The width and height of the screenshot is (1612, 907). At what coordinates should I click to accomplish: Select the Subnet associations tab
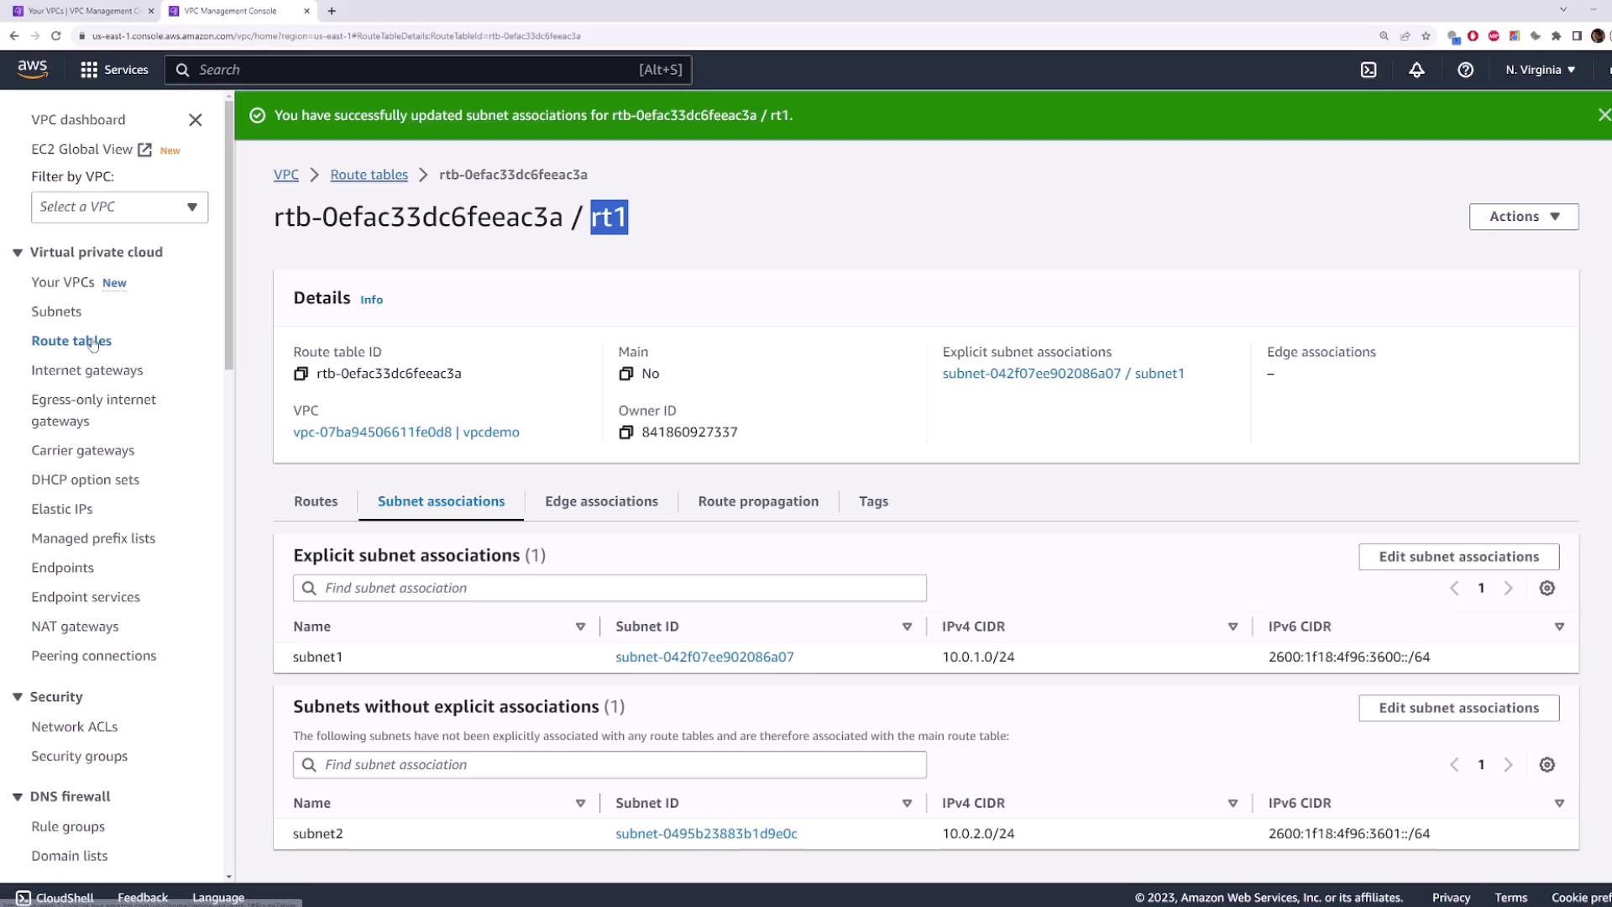point(441,501)
